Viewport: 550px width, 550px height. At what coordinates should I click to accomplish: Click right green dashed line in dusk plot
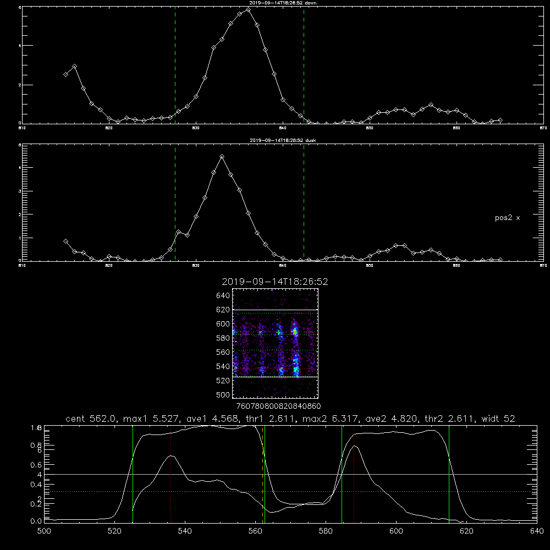pos(304,203)
